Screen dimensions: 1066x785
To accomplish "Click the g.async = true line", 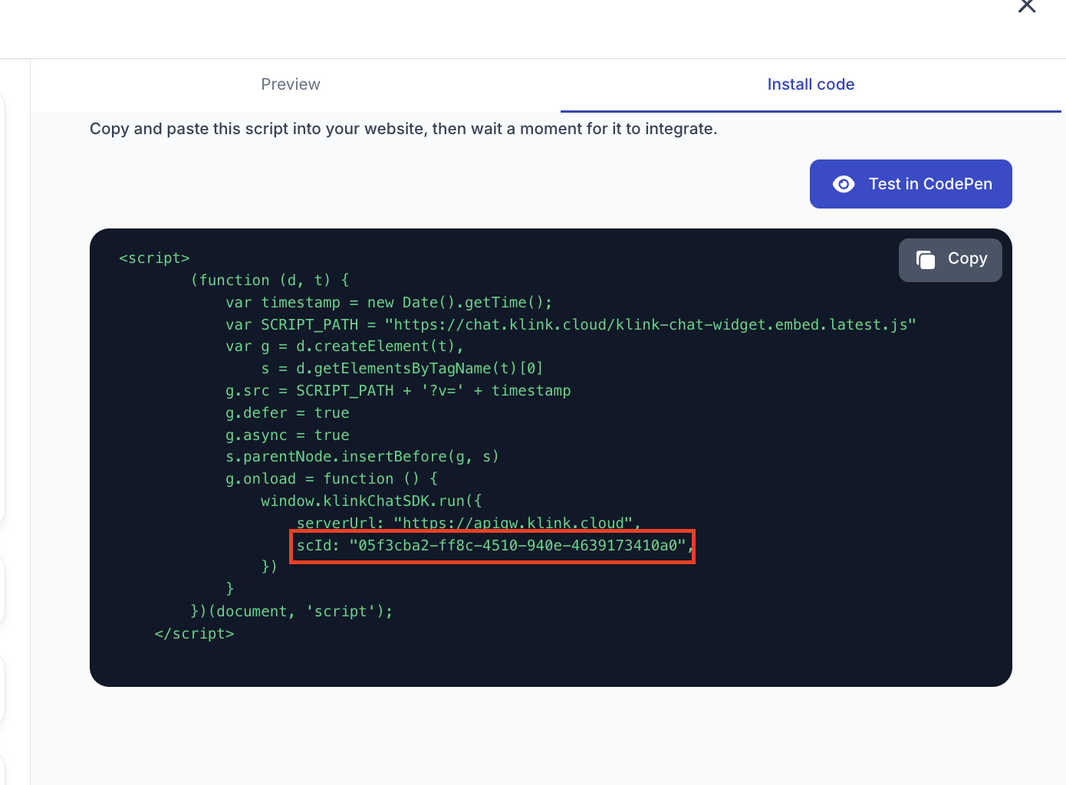I will click(x=287, y=435).
